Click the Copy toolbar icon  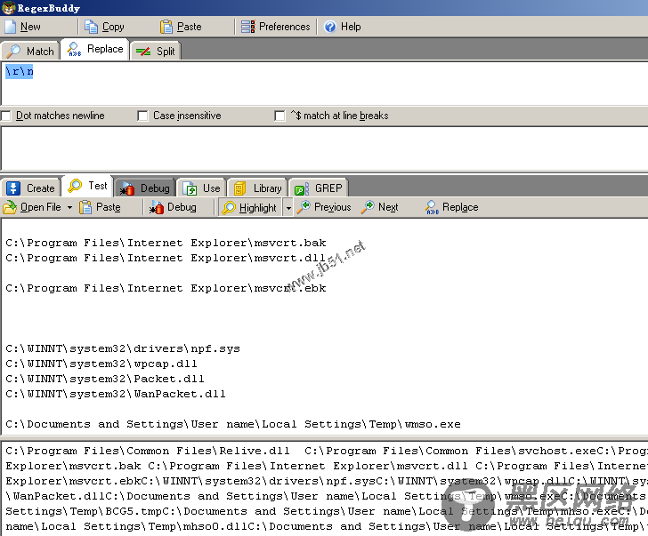(x=91, y=27)
